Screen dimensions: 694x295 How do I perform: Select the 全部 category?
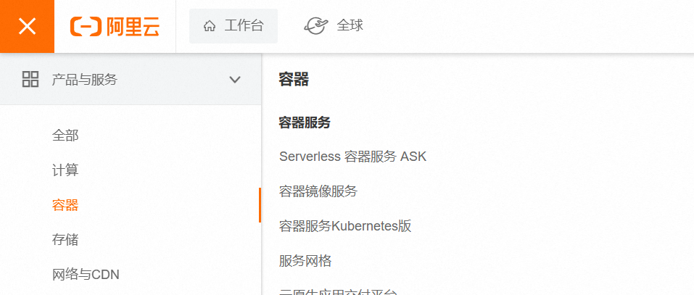point(65,136)
